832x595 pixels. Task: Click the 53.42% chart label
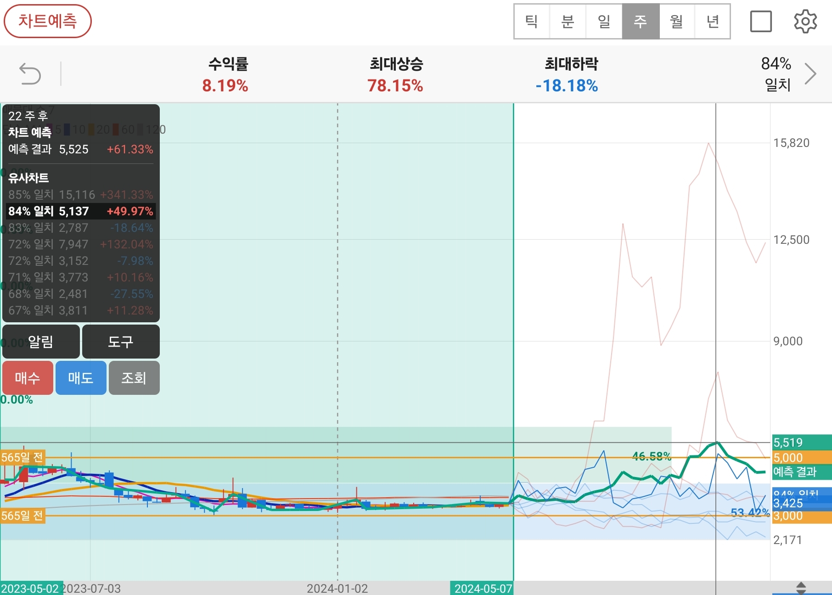[x=750, y=512]
